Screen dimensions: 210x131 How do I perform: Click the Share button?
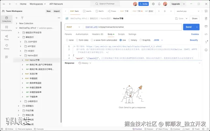[x=195, y=18]
